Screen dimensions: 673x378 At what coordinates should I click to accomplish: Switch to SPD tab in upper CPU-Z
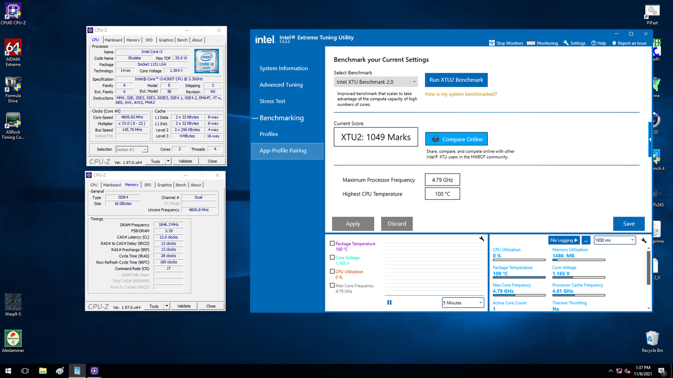coord(149,40)
